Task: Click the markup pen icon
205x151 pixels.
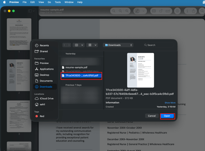Action: [137, 11]
